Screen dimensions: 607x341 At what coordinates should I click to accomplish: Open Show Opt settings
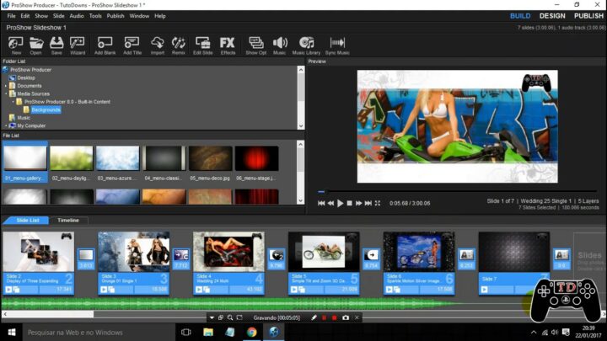coord(255,45)
